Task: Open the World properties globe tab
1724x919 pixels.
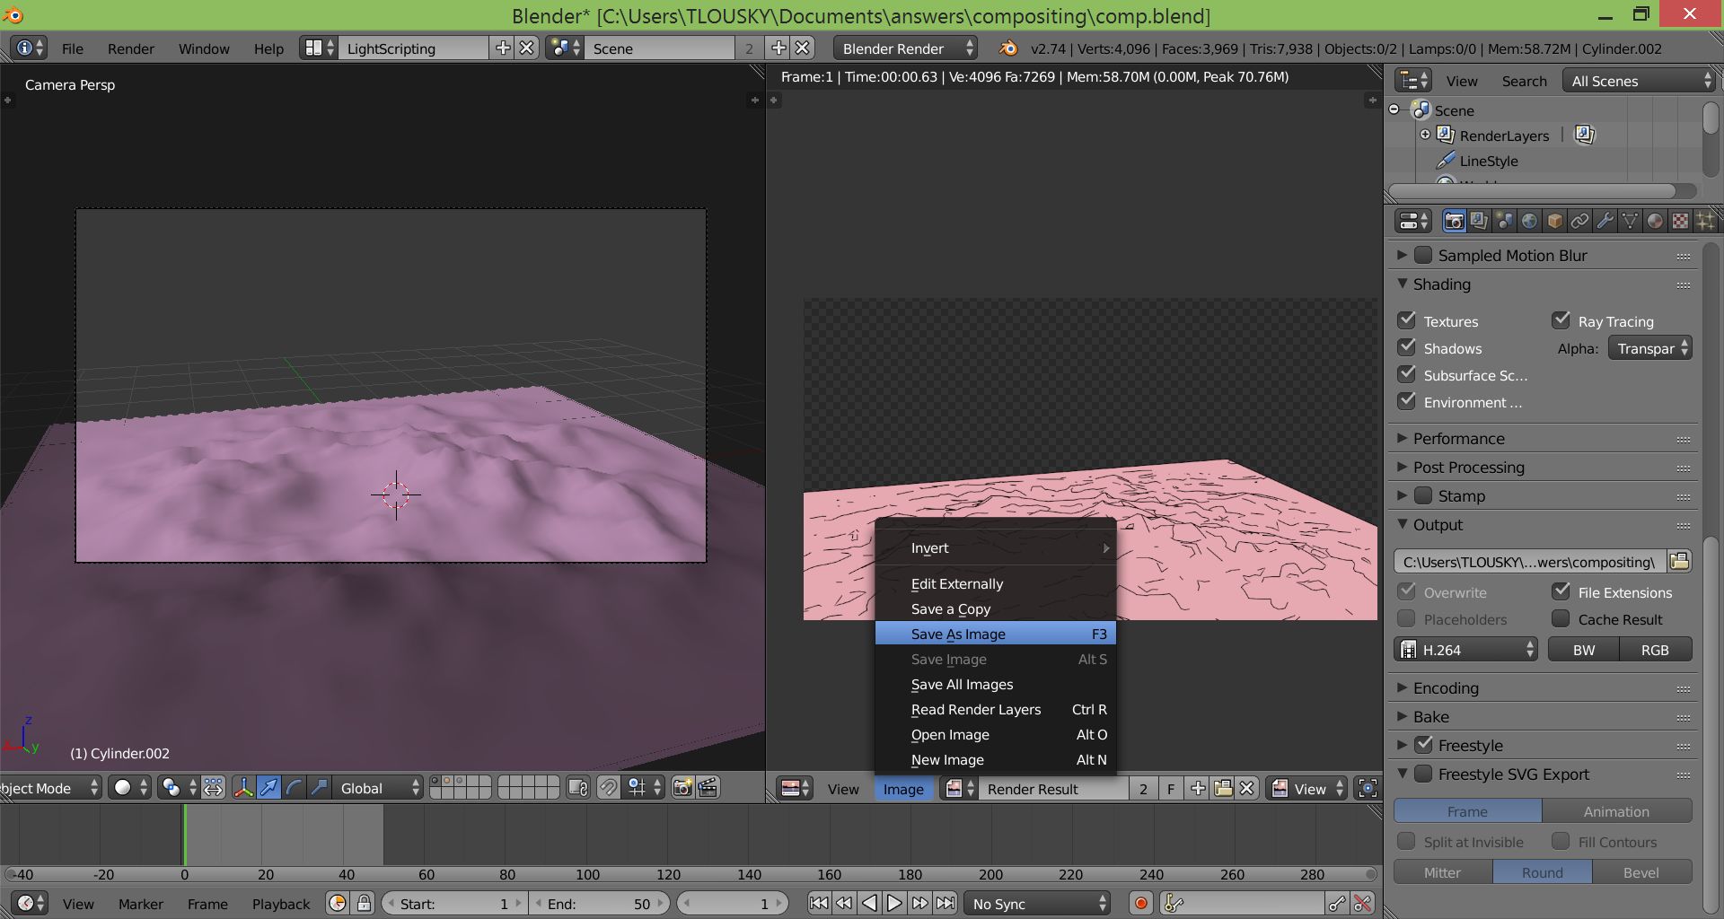Action: click(x=1529, y=221)
